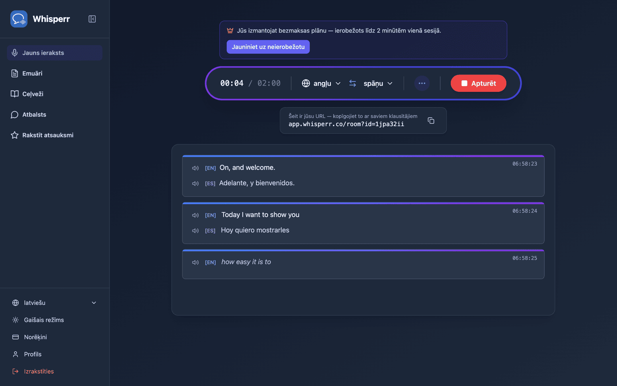Screen dimensions: 617x386
Task: Open Jauns ieraksts in the sidebar
Action: click(54, 53)
